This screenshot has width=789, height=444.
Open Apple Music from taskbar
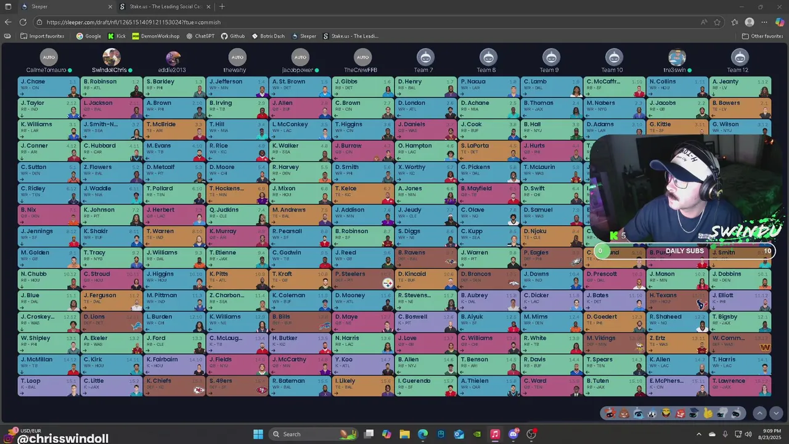pos(495,434)
